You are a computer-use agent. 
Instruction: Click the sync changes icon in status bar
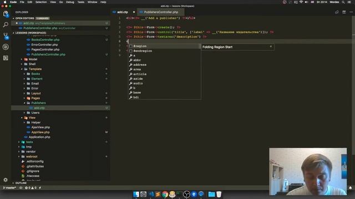21,188
